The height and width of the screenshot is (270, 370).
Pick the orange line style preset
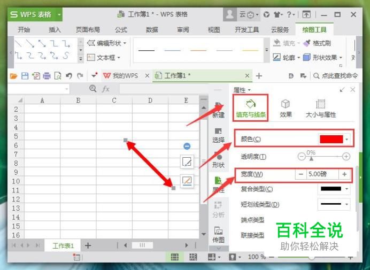click(x=198, y=50)
